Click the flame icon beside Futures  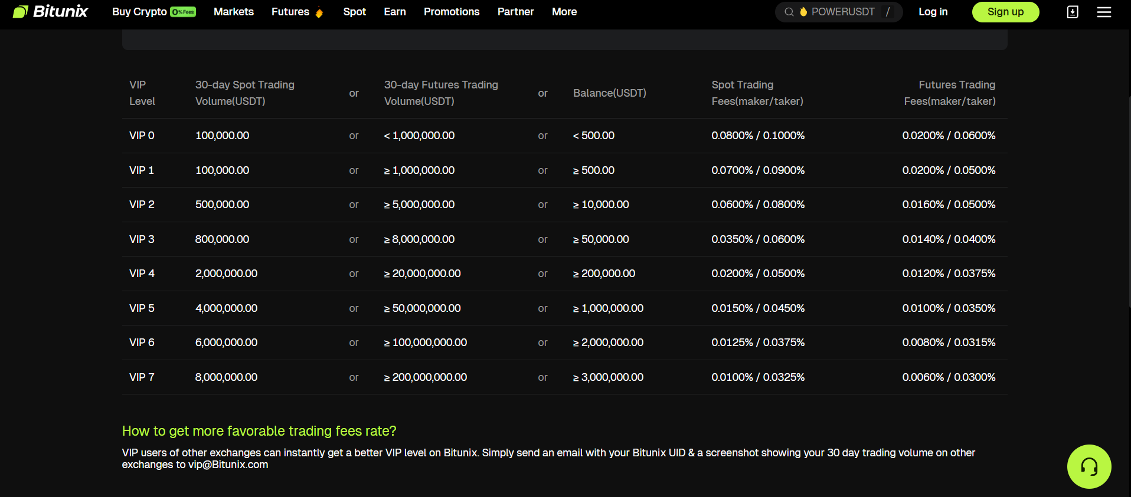[319, 12]
